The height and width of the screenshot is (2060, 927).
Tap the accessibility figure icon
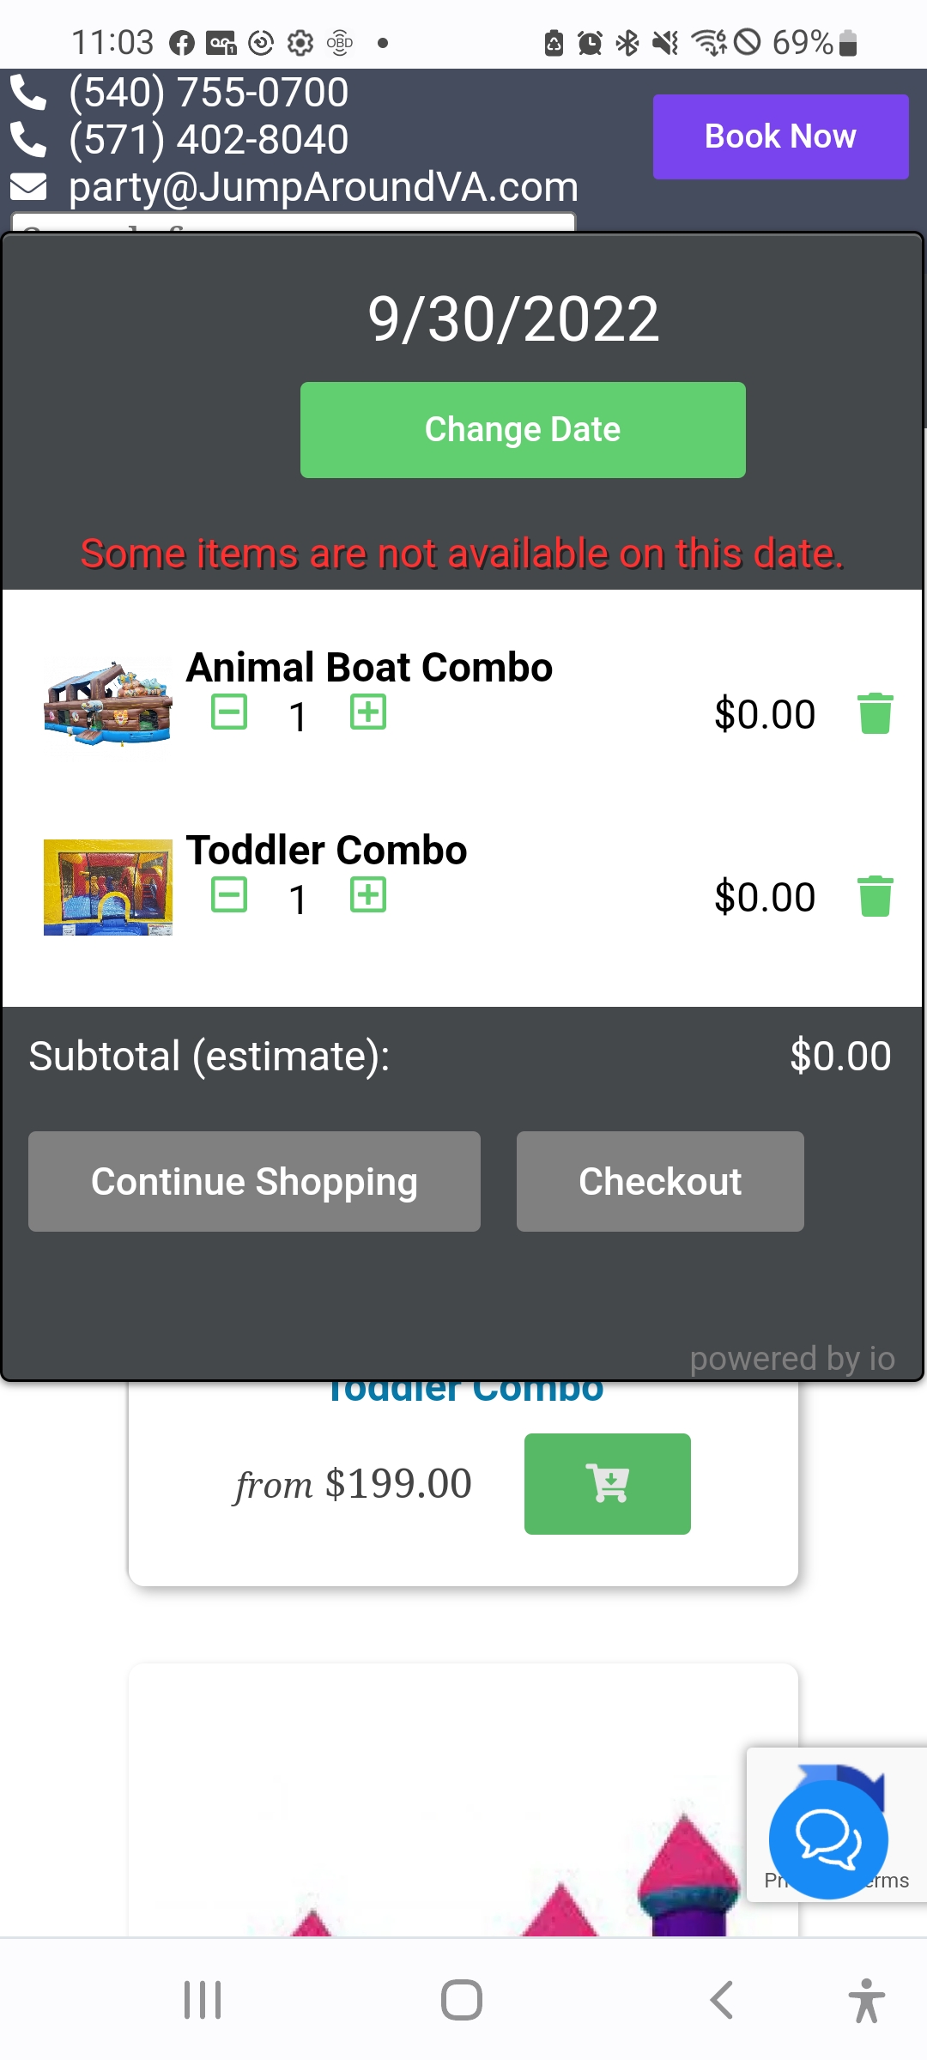click(866, 2000)
